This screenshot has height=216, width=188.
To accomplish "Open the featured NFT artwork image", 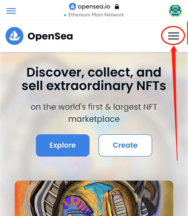I will coord(94,198).
